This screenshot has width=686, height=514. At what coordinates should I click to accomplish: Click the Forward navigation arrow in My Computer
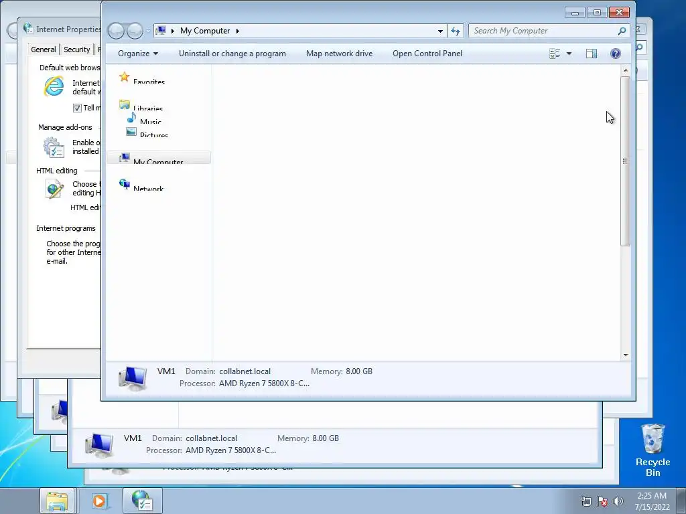(x=135, y=31)
